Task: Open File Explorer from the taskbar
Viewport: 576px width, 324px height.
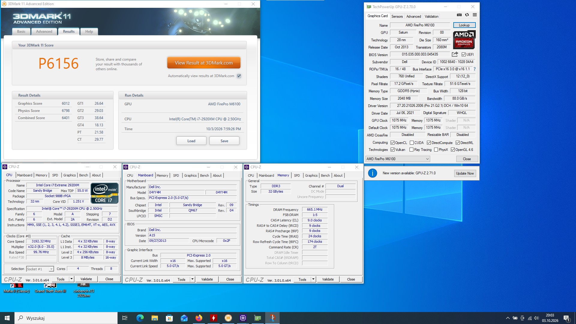Action: (x=154, y=318)
